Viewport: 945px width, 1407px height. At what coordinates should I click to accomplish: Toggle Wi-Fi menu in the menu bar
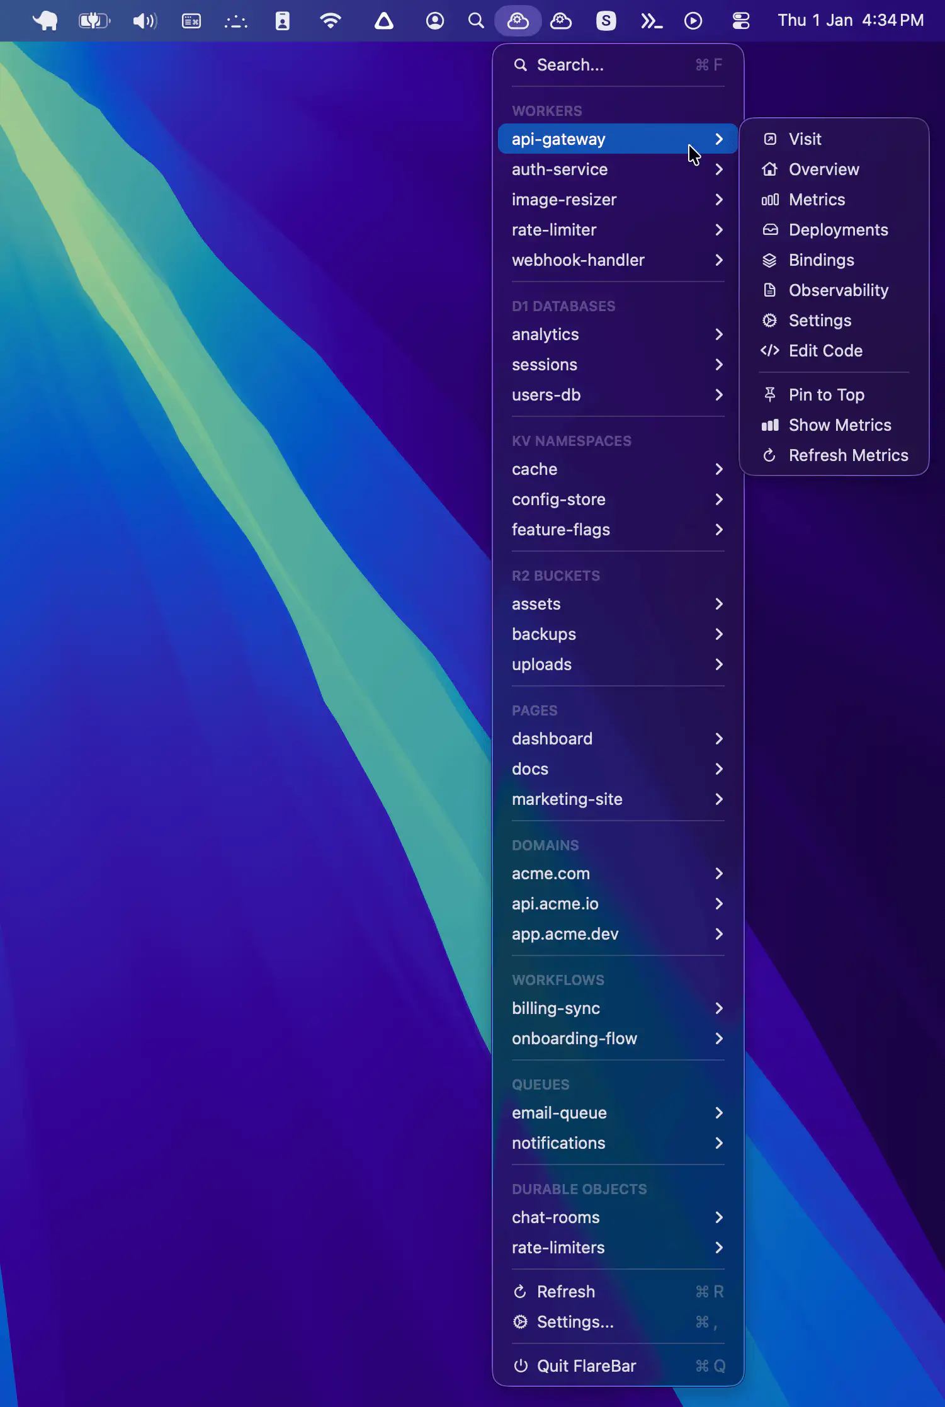click(330, 21)
